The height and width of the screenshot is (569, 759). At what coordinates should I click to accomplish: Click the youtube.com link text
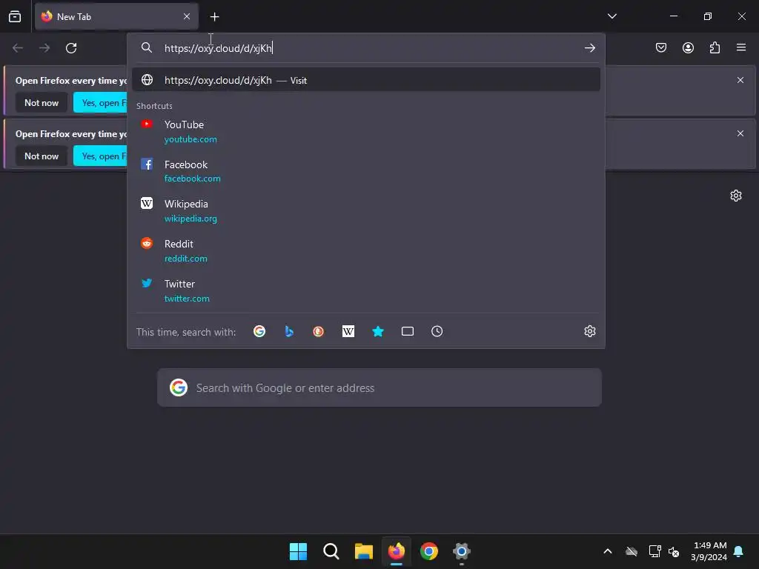pyautogui.click(x=190, y=139)
